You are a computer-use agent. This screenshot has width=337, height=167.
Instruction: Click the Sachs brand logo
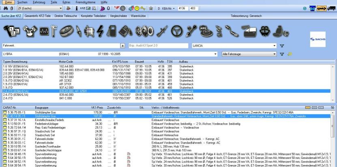pos(318,39)
